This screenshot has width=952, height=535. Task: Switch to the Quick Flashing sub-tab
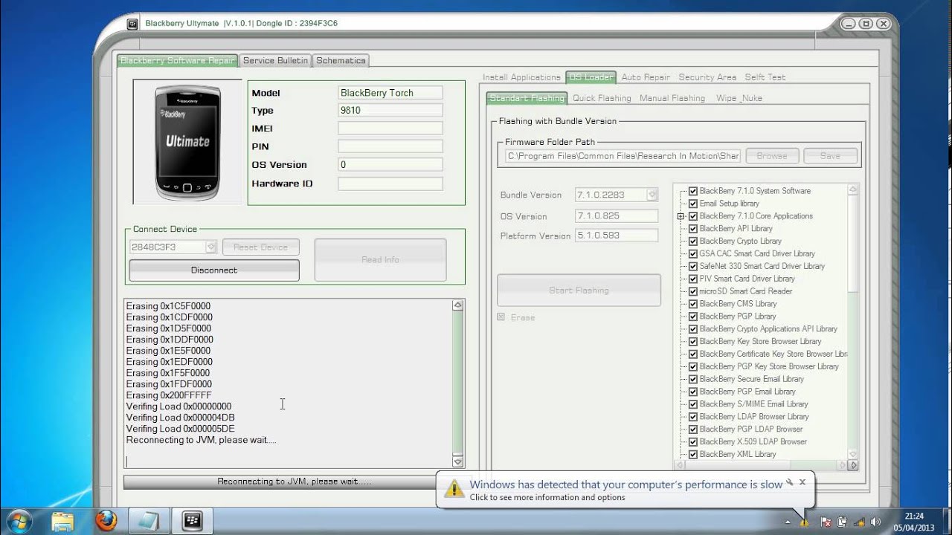tap(602, 98)
